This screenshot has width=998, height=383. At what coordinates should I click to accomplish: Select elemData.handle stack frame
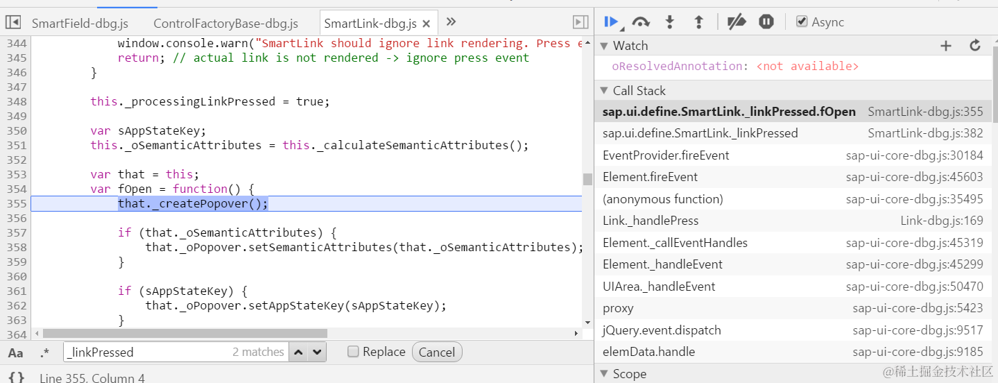tap(793, 352)
